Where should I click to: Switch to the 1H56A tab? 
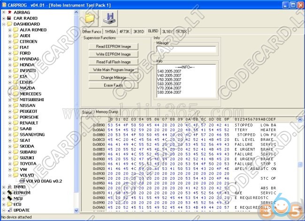pos(110,32)
